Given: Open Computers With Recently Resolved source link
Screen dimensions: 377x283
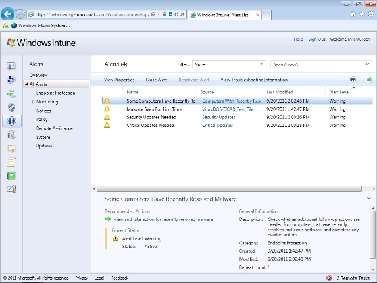Looking at the screenshot, I should (232, 101).
